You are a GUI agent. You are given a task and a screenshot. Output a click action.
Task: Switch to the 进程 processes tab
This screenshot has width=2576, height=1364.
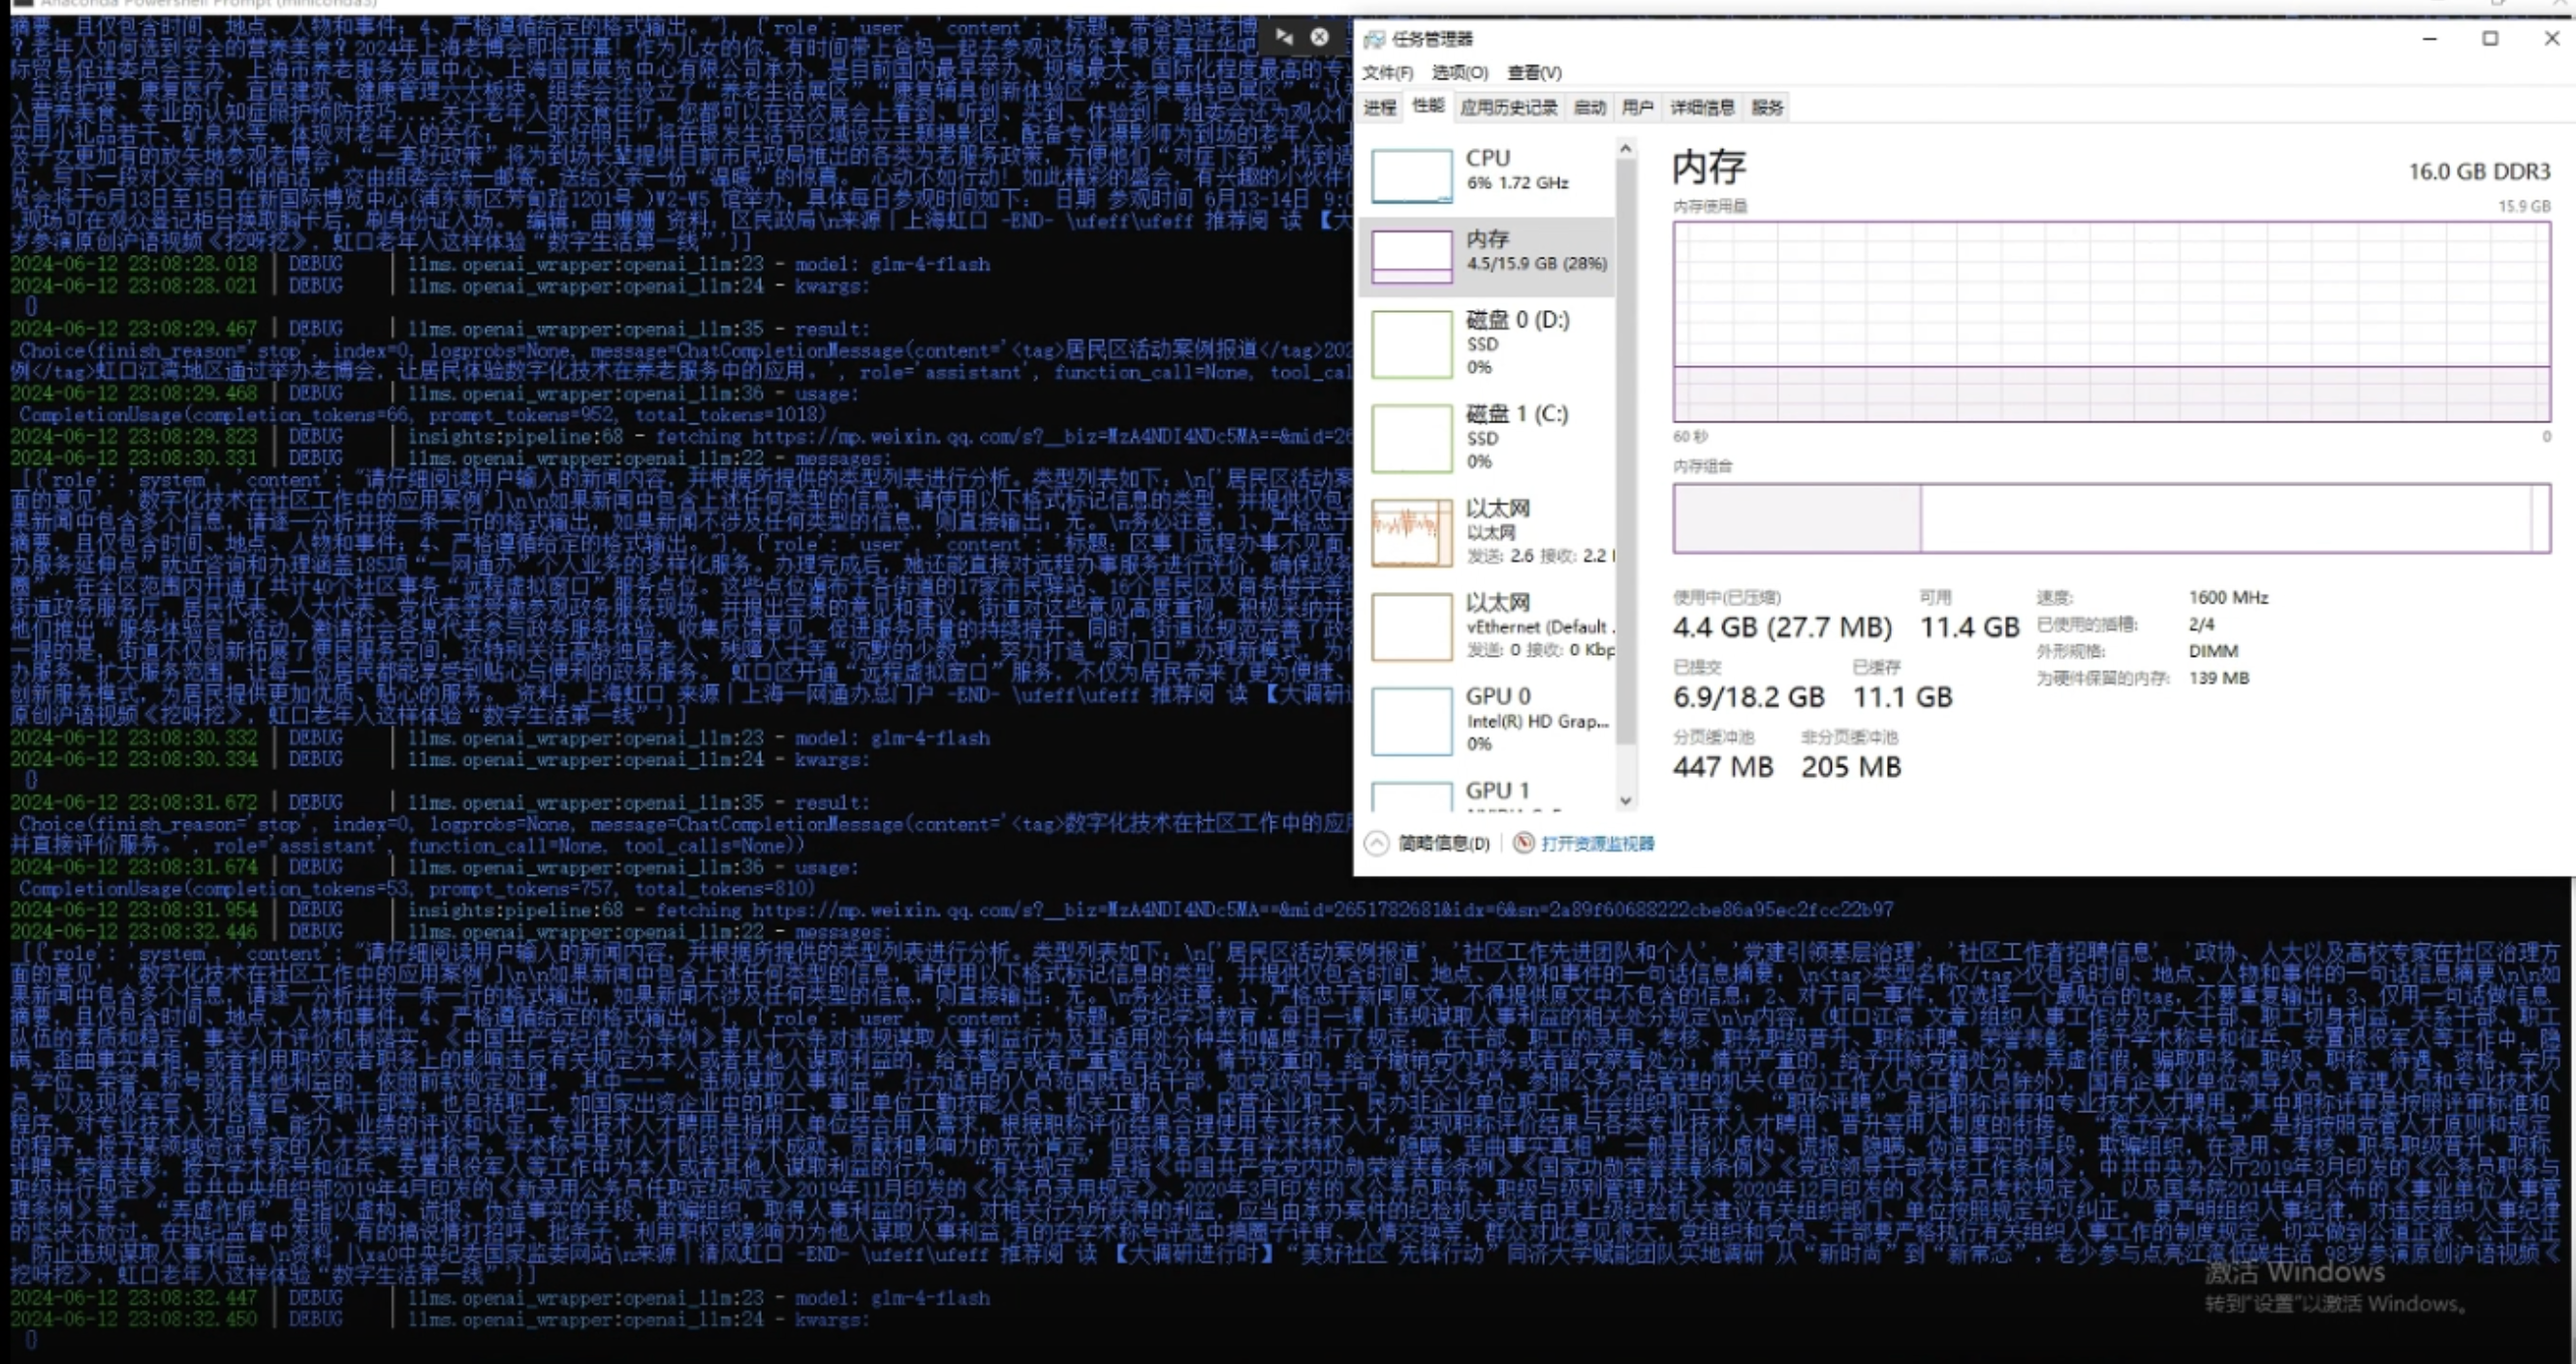(x=1380, y=108)
